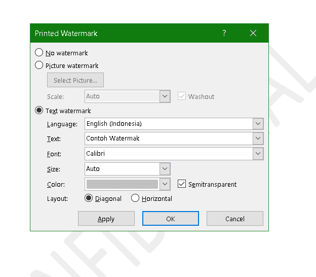
Task: Set layout to Horizontal
Action: (x=135, y=198)
